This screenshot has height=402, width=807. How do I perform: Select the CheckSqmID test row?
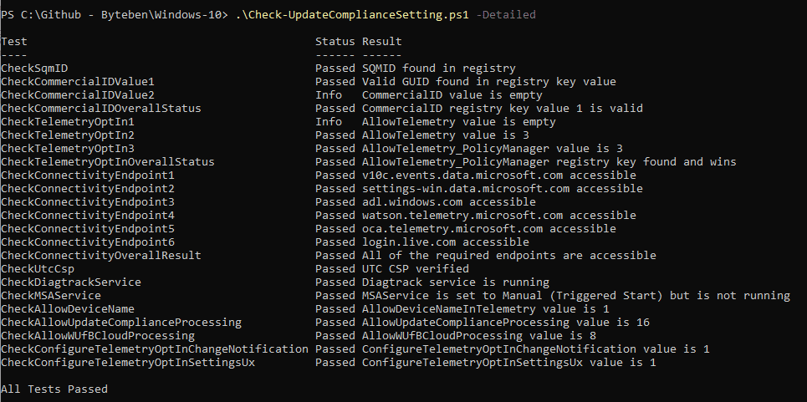point(258,68)
